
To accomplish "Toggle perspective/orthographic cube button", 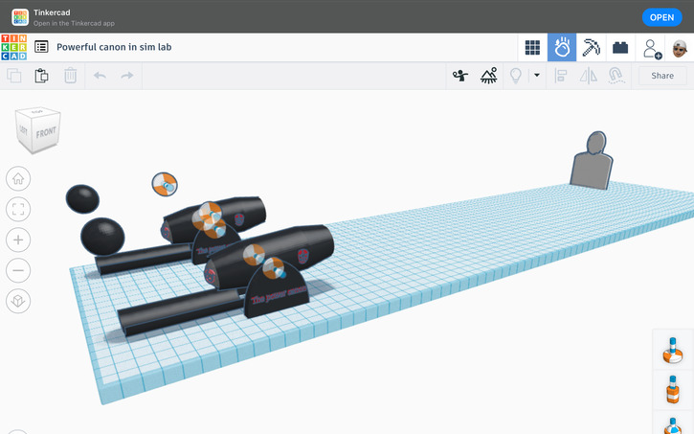I will click(18, 301).
